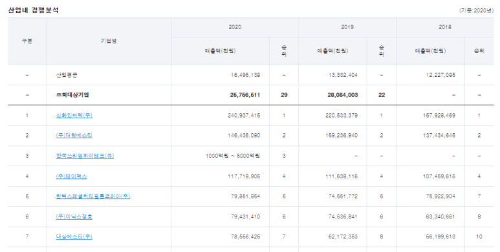Select (주)테이팩스 2019 sales value

(x=342, y=176)
